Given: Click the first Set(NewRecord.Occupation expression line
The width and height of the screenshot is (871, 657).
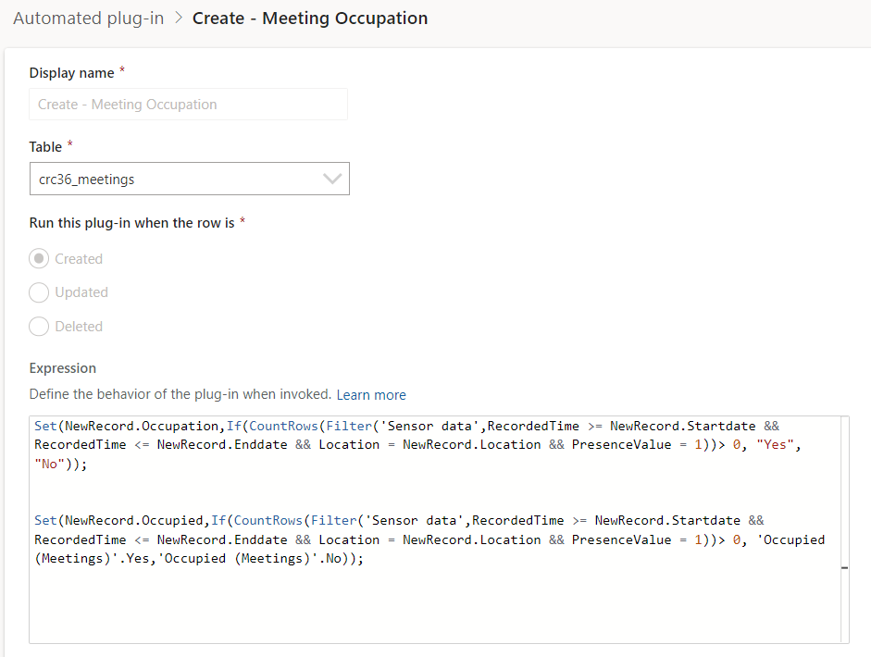Looking at the screenshot, I should [406, 426].
